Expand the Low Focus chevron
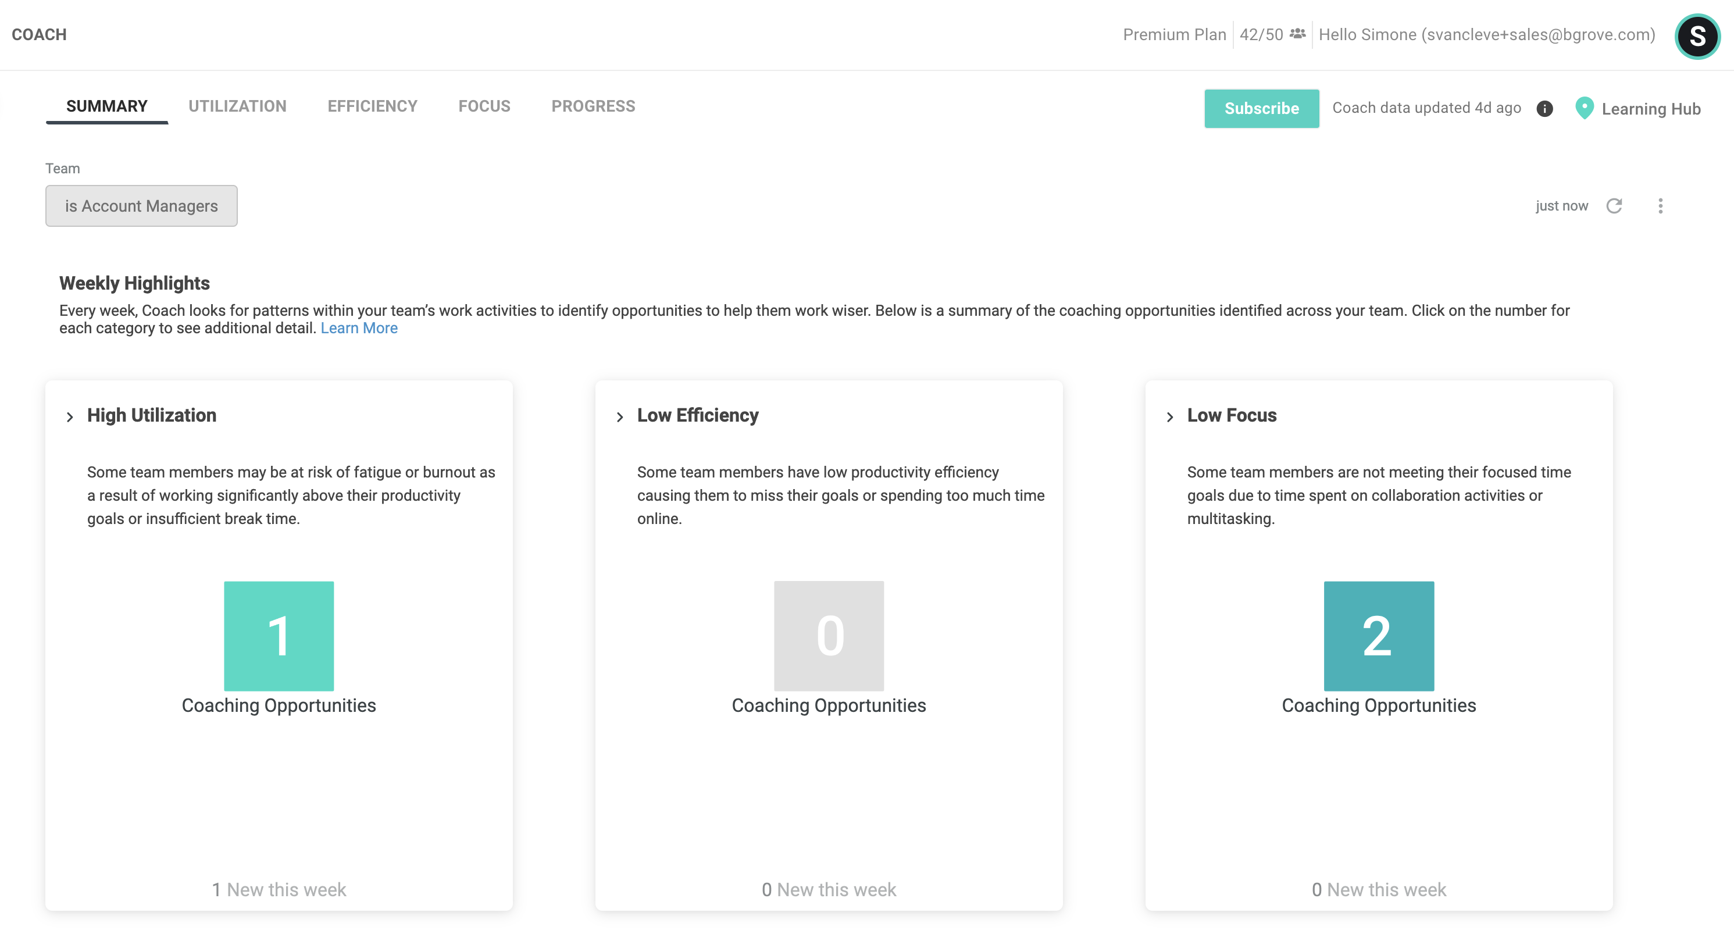 (x=1170, y=418)
